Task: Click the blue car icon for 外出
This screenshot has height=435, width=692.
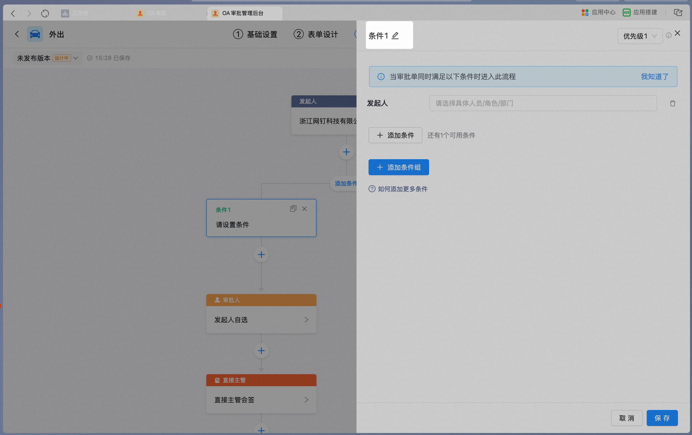Action: pyautogui.click(x=35, y=34)
